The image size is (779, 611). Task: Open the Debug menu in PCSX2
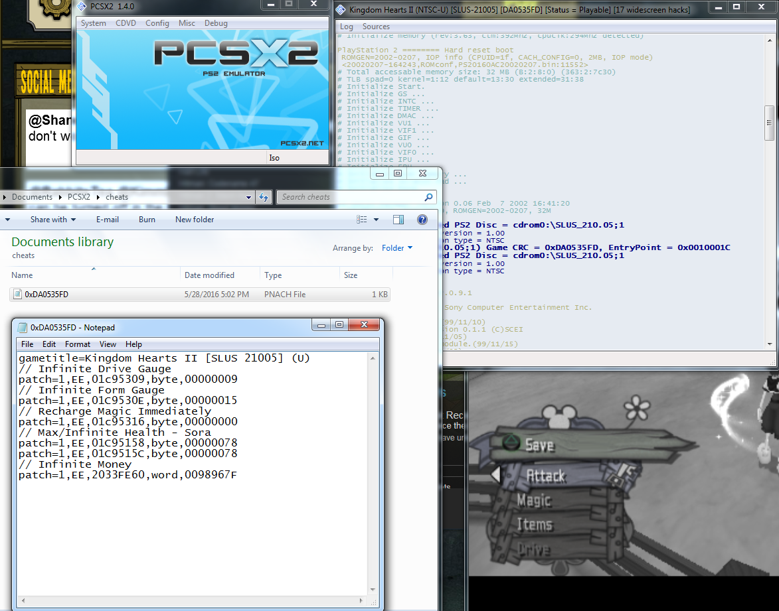click(x=216, y=23)
